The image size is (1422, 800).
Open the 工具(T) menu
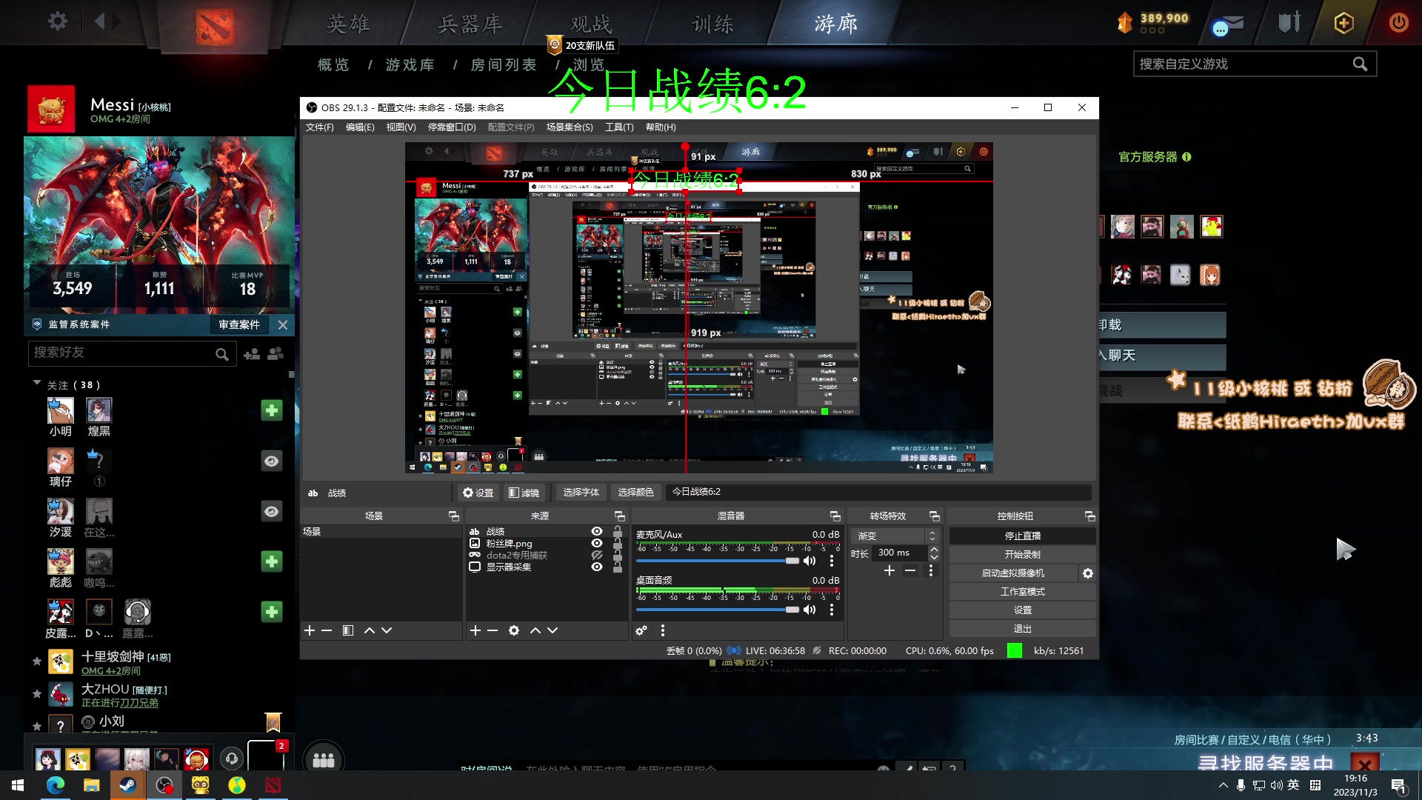[x=619, y=127]
